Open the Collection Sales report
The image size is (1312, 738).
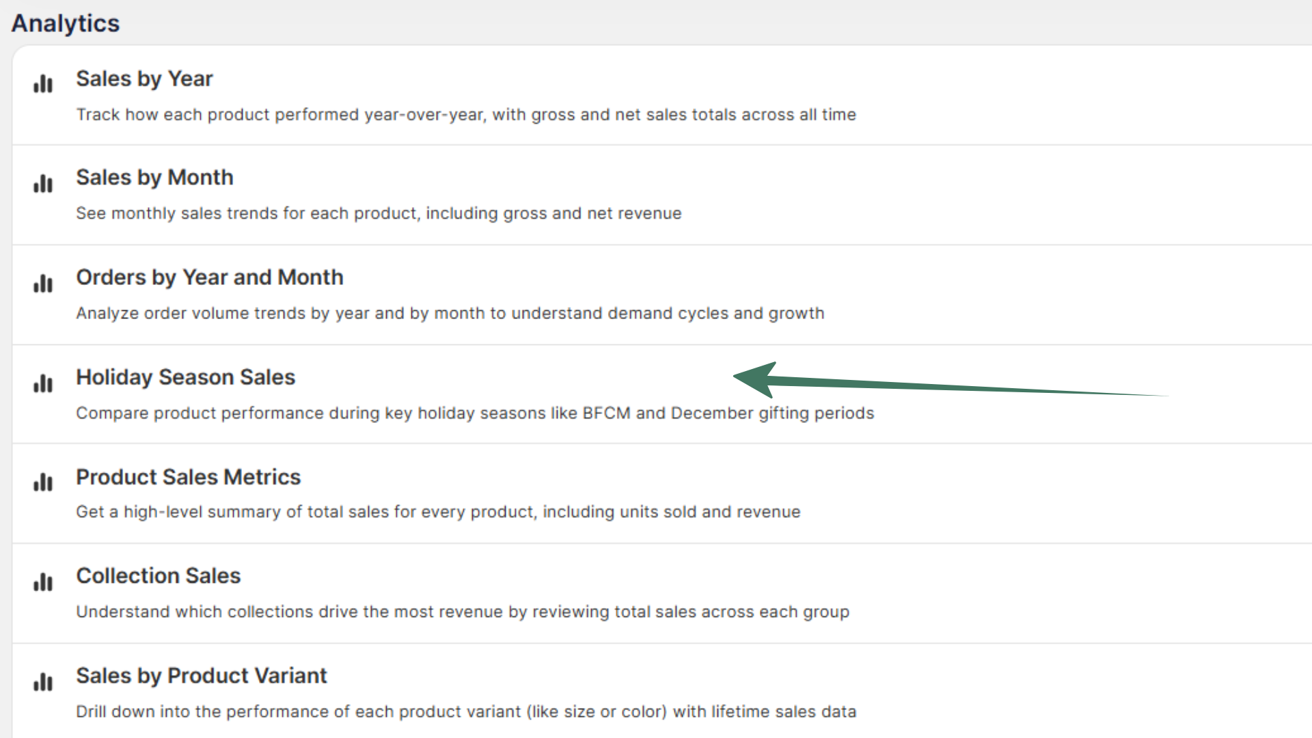click(x=158, y=576)
